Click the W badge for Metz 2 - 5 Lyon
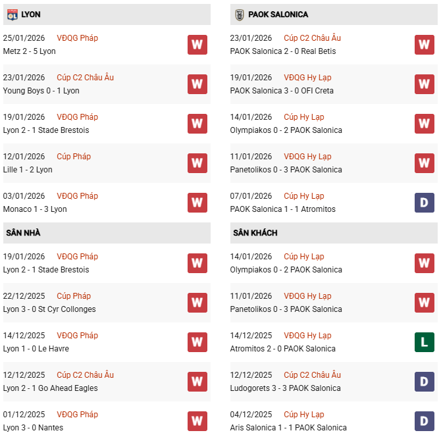441x437 pixels. [x=197, y=45]
